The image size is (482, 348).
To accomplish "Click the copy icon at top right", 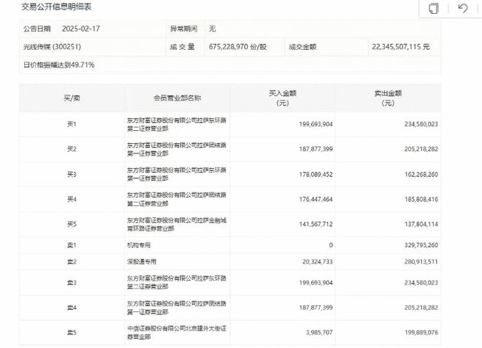I will point(433,8).
